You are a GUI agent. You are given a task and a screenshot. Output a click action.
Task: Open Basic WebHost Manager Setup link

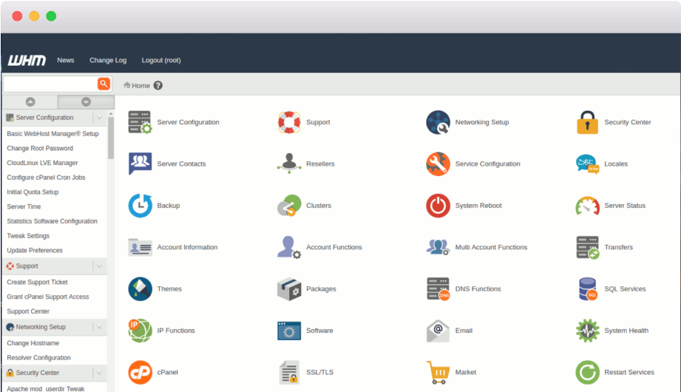coord(53,134)
